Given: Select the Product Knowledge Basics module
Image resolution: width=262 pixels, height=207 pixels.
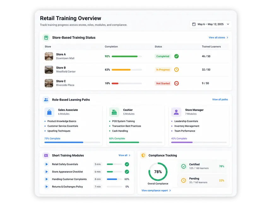Looking at the screenshot, I should (62, 121).
